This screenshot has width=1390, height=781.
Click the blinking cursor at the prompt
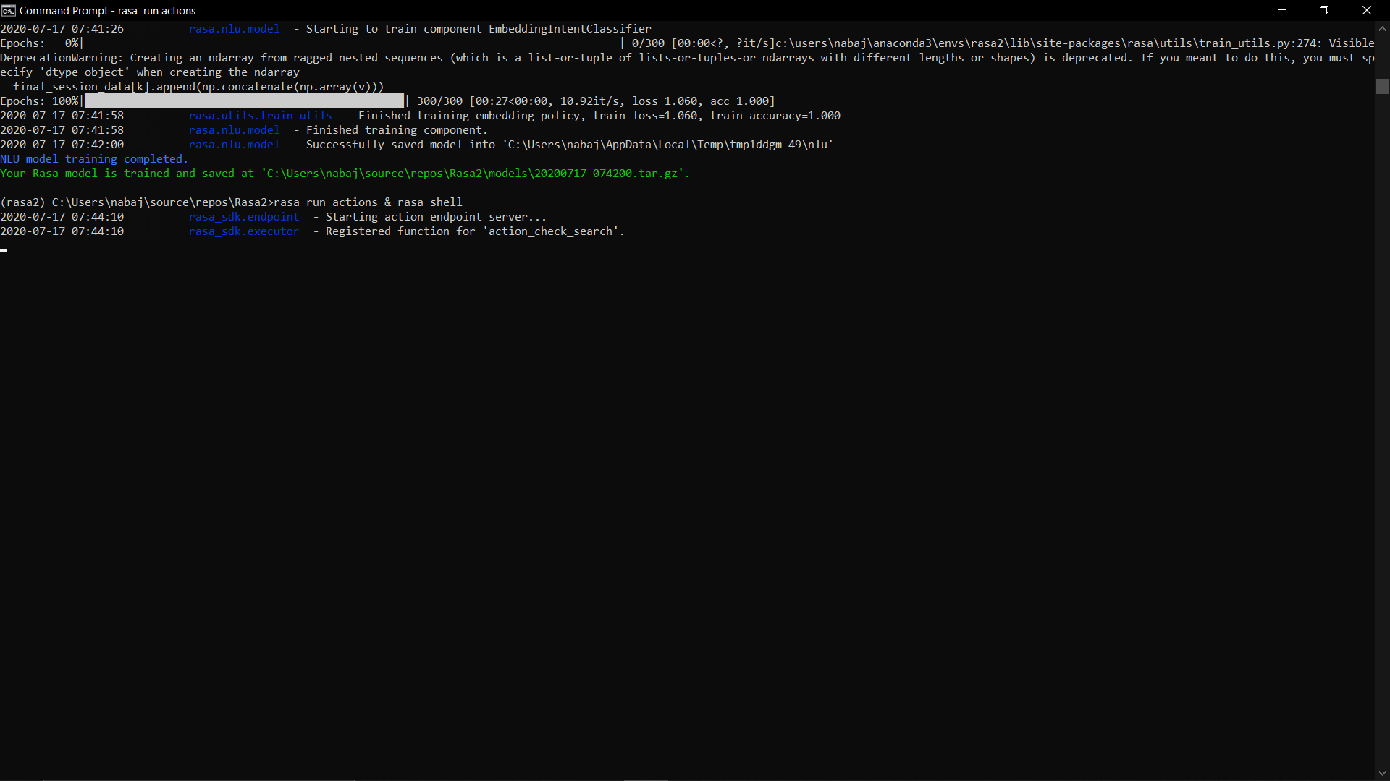pyautogui.click(x=4, y=250)
